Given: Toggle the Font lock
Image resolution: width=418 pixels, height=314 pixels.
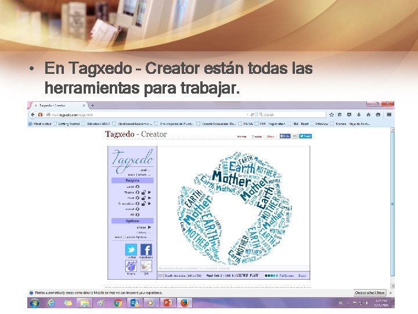Looking at the screenshot, I should pyautogui.click(x=144, y=198).
